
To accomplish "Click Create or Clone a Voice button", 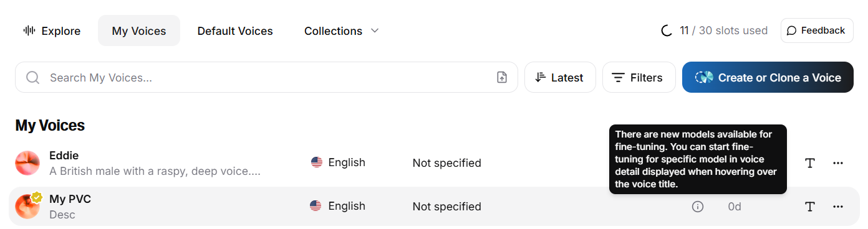I will (768, 77).
